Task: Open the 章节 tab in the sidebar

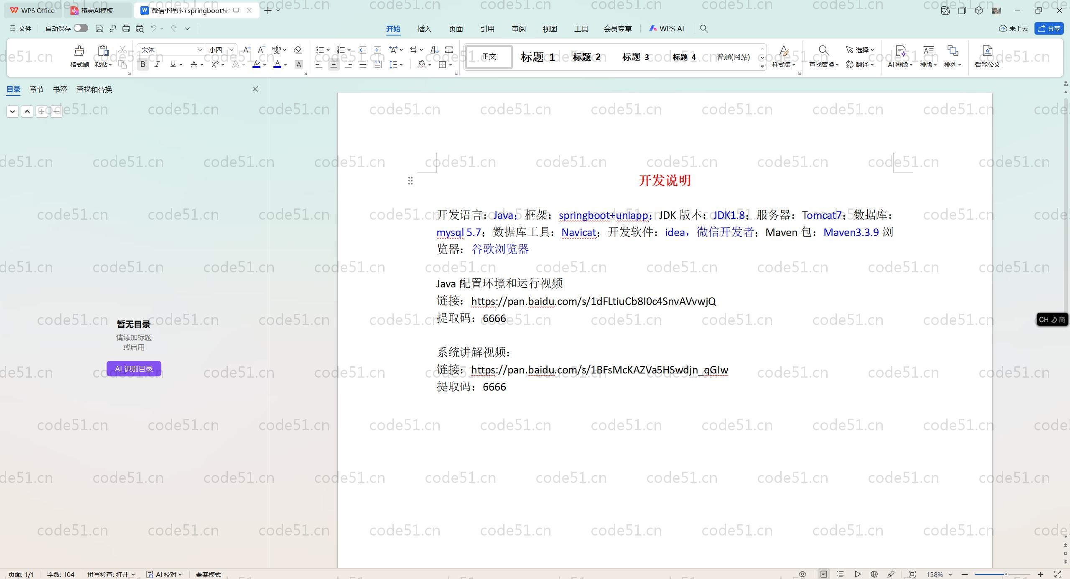Action: click(x=36, y=89)
